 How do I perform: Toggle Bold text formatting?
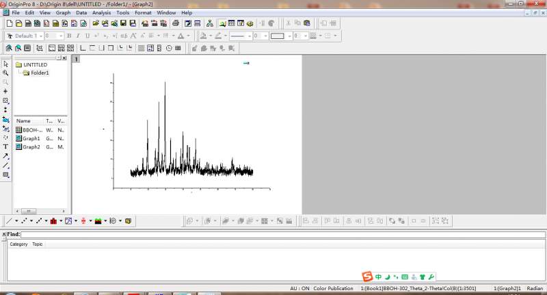[x=69, y=36]
